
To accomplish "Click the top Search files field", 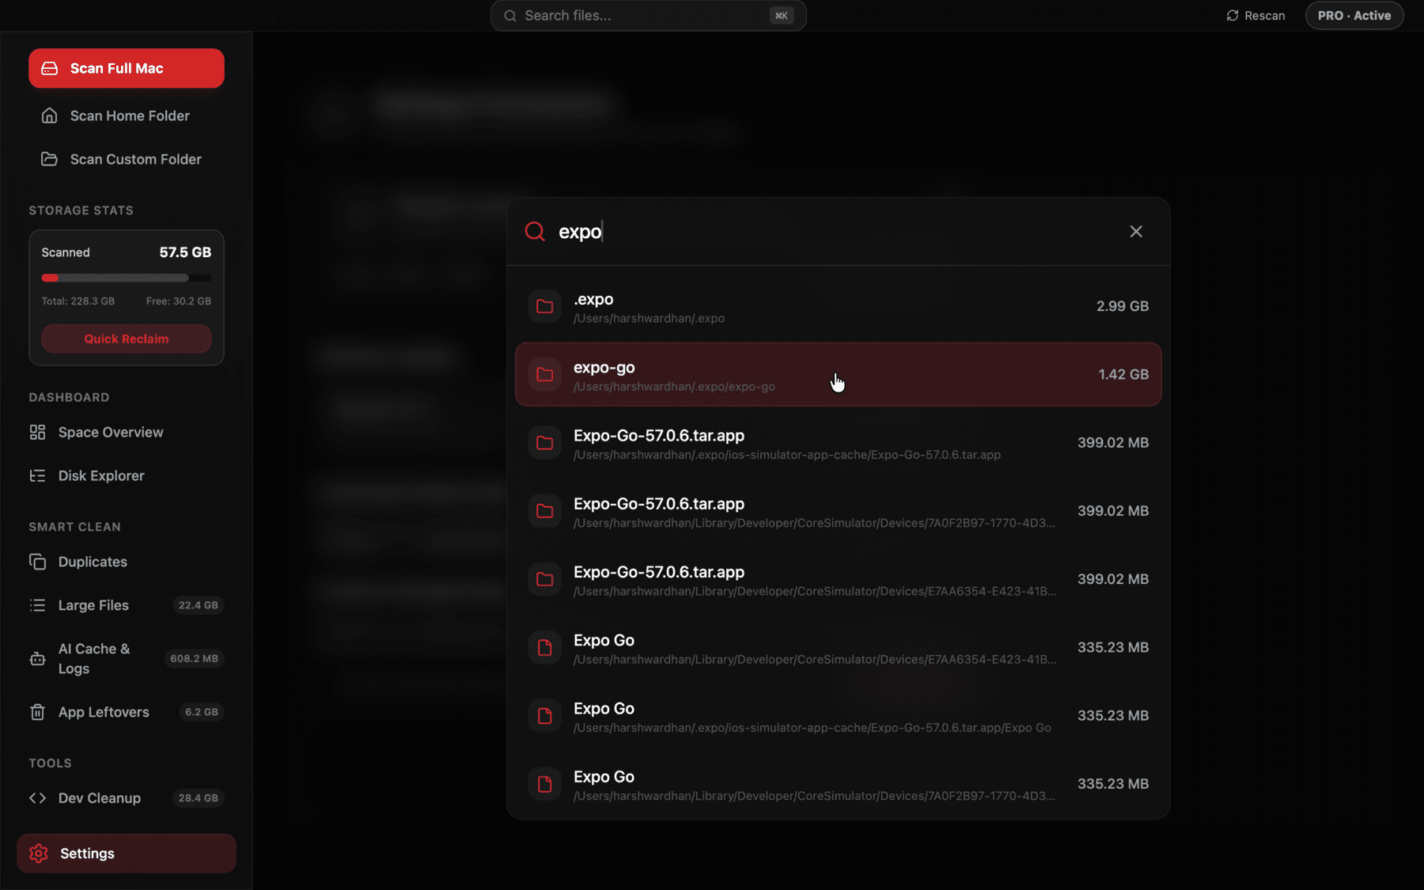I will coord(648,16).
